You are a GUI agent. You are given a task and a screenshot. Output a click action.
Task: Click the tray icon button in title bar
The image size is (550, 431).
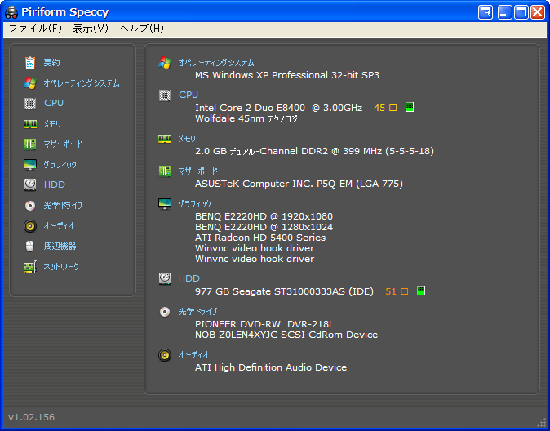click(486, 12)
